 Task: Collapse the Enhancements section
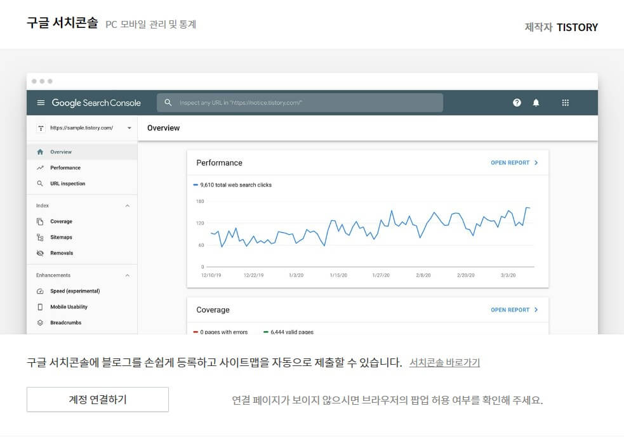tap(128, 275)
